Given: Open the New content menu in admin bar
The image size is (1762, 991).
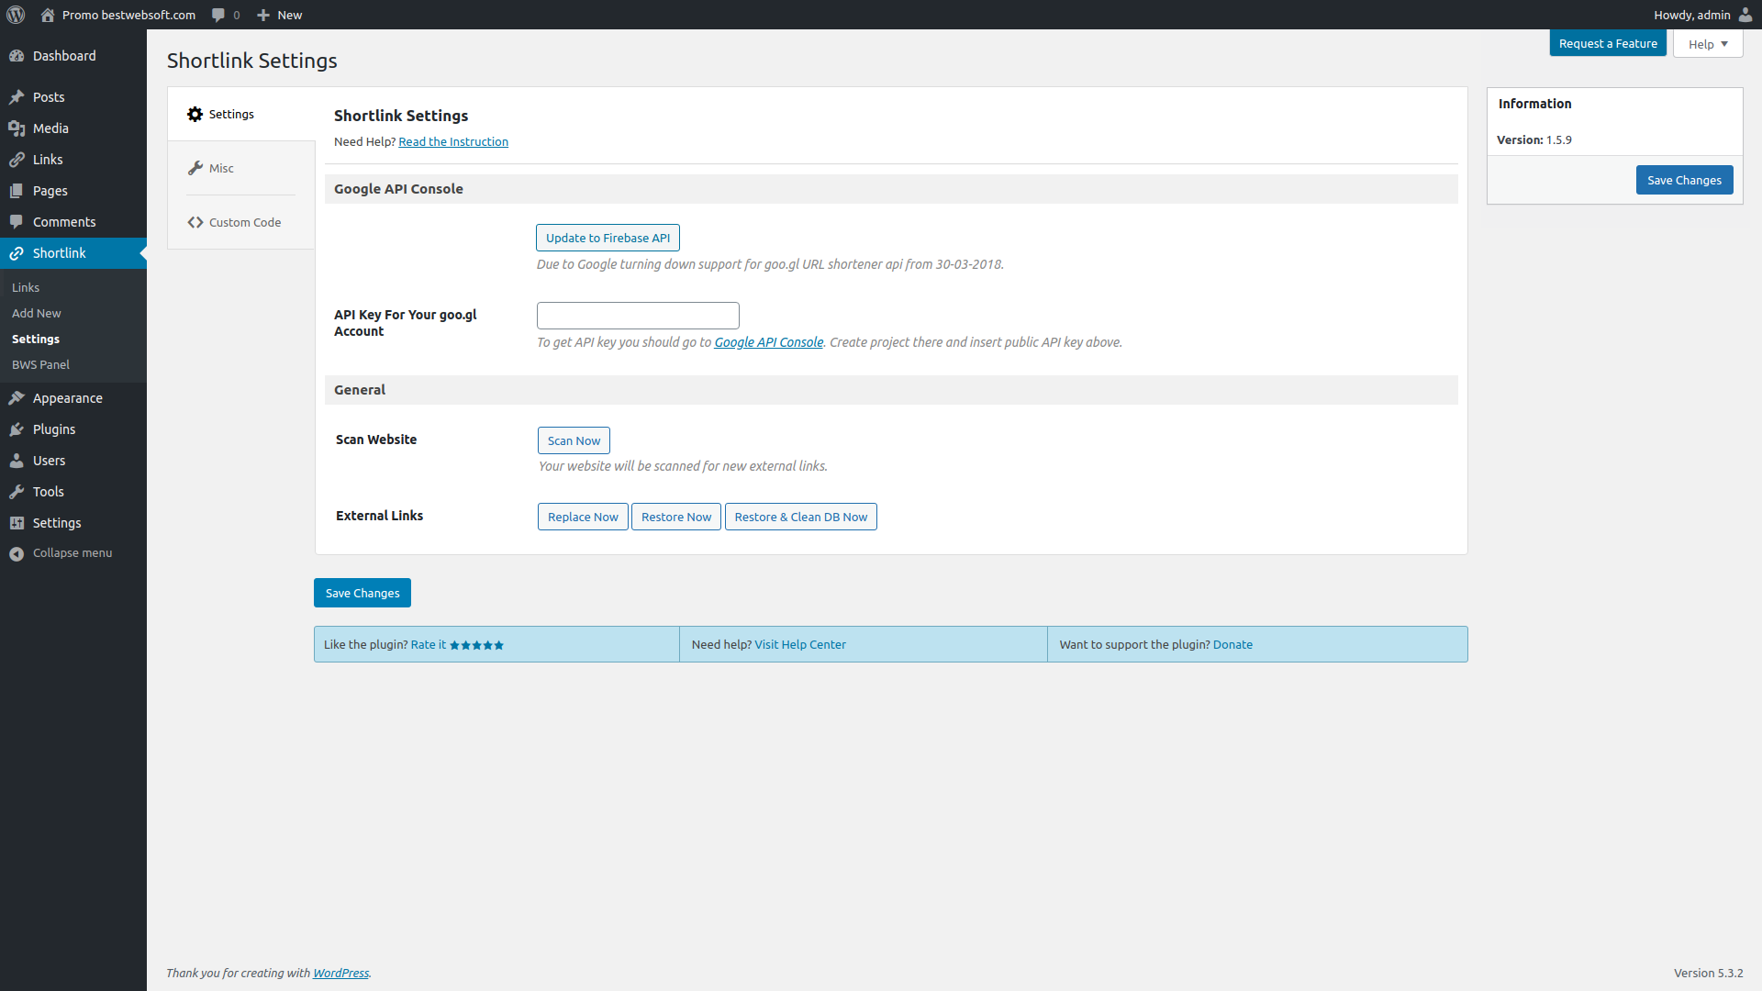Looking at the screenshot, I should coord(279,15).
